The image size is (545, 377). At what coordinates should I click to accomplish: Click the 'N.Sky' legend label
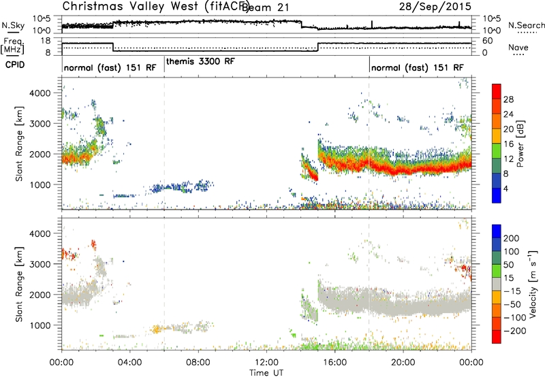pos(13,25)
